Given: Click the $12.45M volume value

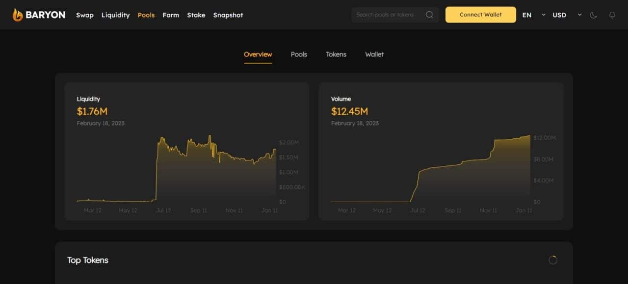Looking at the screenshot, I should [x=349, y=111].
